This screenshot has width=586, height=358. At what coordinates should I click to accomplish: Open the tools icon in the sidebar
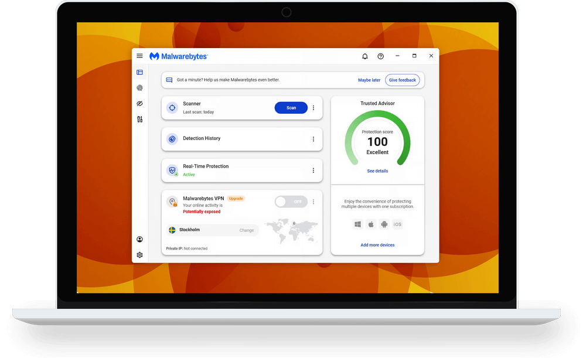(139, 120)
